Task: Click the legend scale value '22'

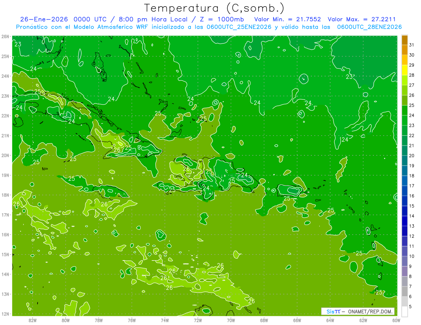Action: pos(412,136)
